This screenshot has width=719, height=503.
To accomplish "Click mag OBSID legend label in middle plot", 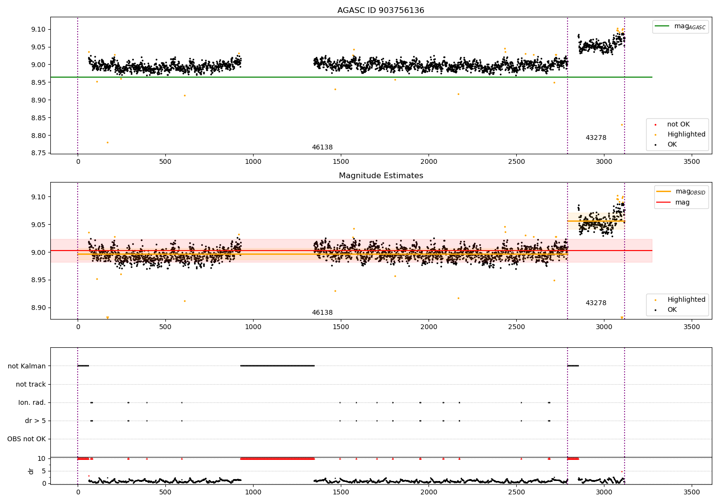I will (690, 192).
